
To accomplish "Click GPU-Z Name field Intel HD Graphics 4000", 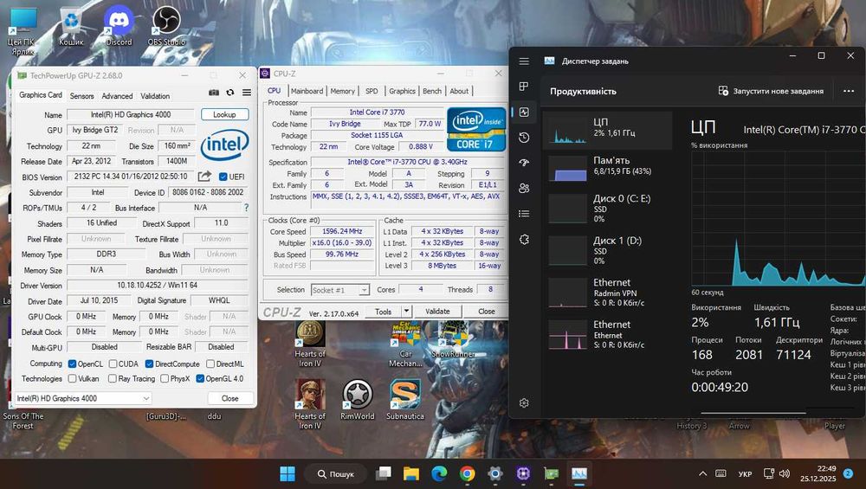I will point(131,114).
